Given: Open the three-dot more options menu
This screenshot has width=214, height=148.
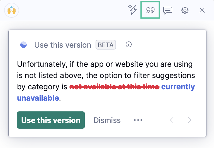Looking at the screenshot, I should [x=138, y=120].
